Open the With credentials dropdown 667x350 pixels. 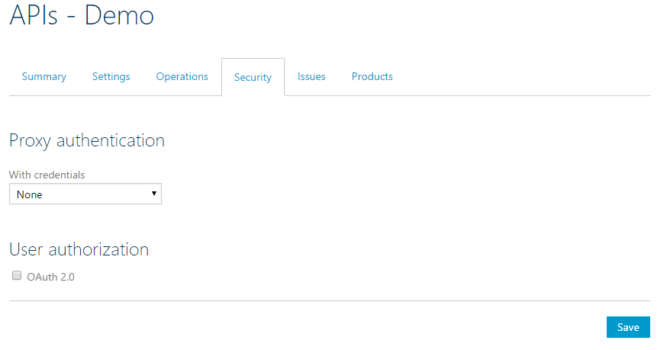(x=85, y=194)
